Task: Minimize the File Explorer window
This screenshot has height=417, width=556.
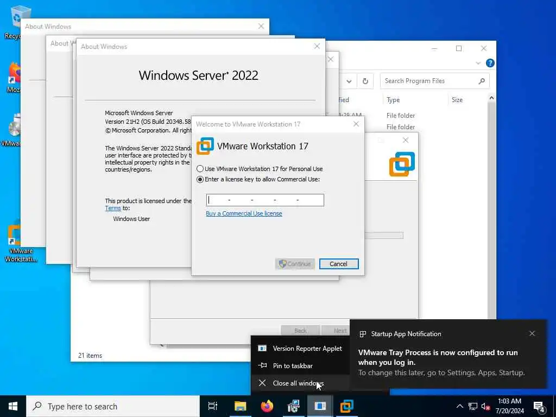Action: (434, 48)
